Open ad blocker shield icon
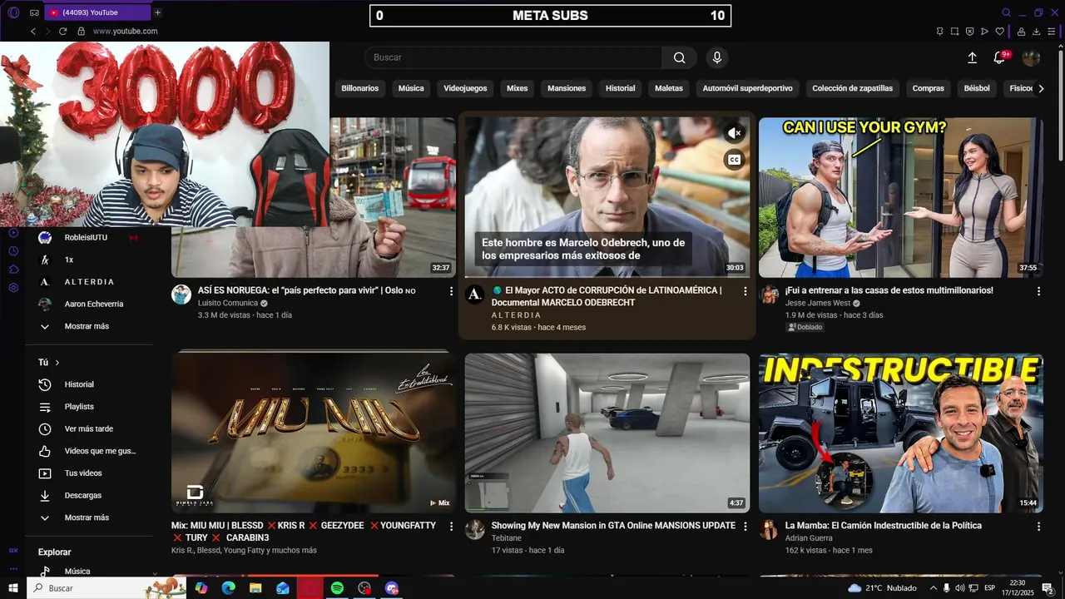 click(969, 32)
